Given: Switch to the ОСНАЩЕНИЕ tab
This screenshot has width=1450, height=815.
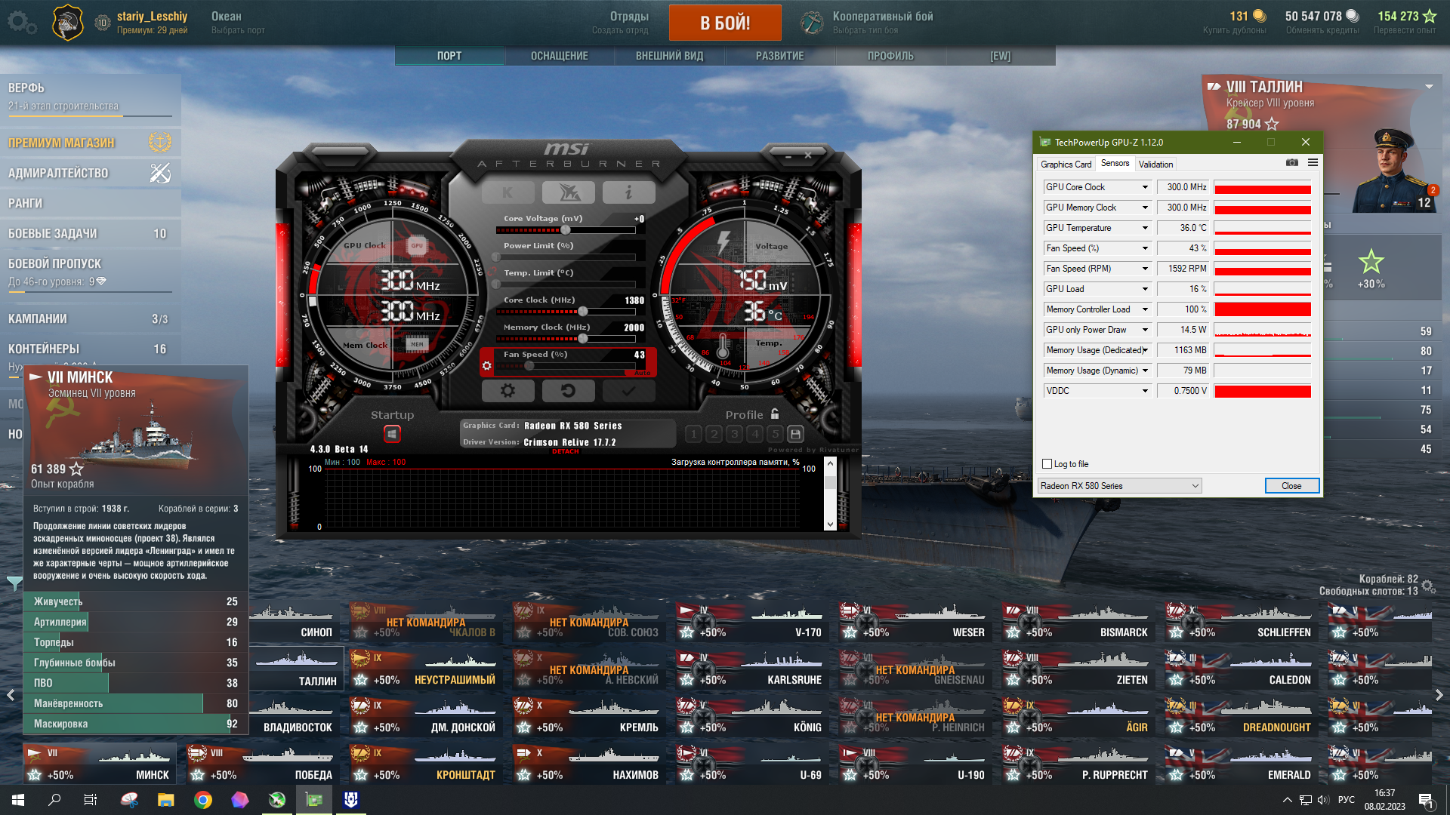Looking at the screenshot, I should 559,56.
